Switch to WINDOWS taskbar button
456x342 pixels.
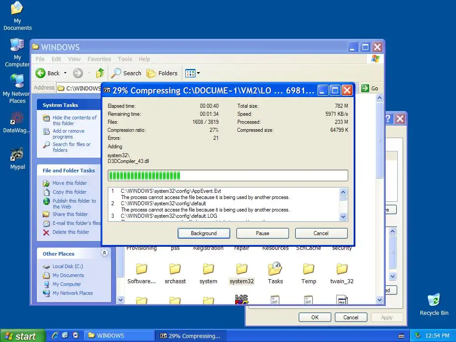click(118, 336)
